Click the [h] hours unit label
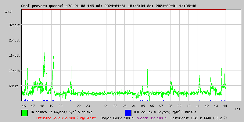This screenshot has width=244, height=122. coord(238,109)
